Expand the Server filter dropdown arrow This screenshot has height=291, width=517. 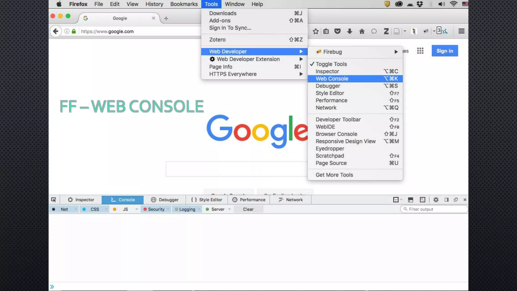pyautogui.click(x=229, y=209)
